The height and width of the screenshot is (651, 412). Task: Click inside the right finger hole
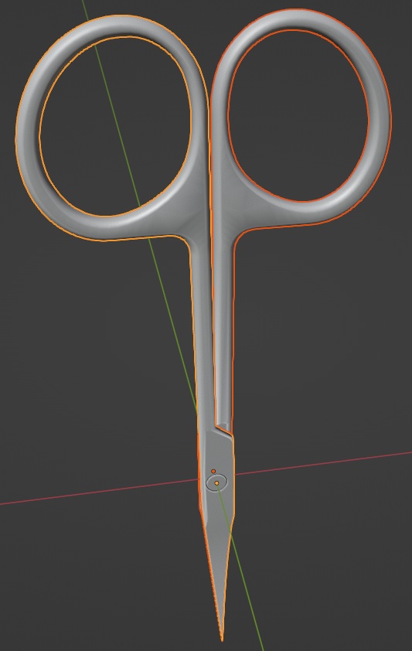click(x=298, y=115)
